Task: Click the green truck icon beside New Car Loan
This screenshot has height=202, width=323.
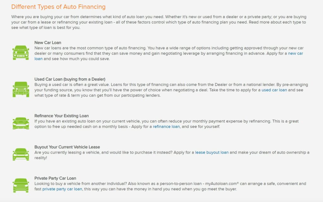Action: pos(21,53)
